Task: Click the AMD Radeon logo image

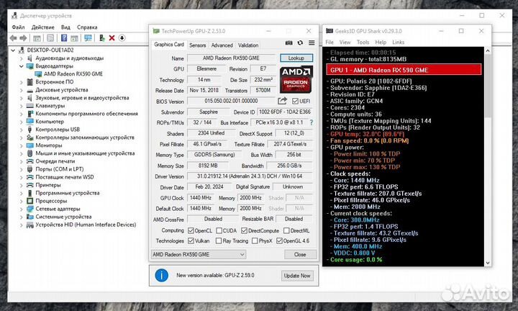Action: pyautogui.click(x=296, y=80)
